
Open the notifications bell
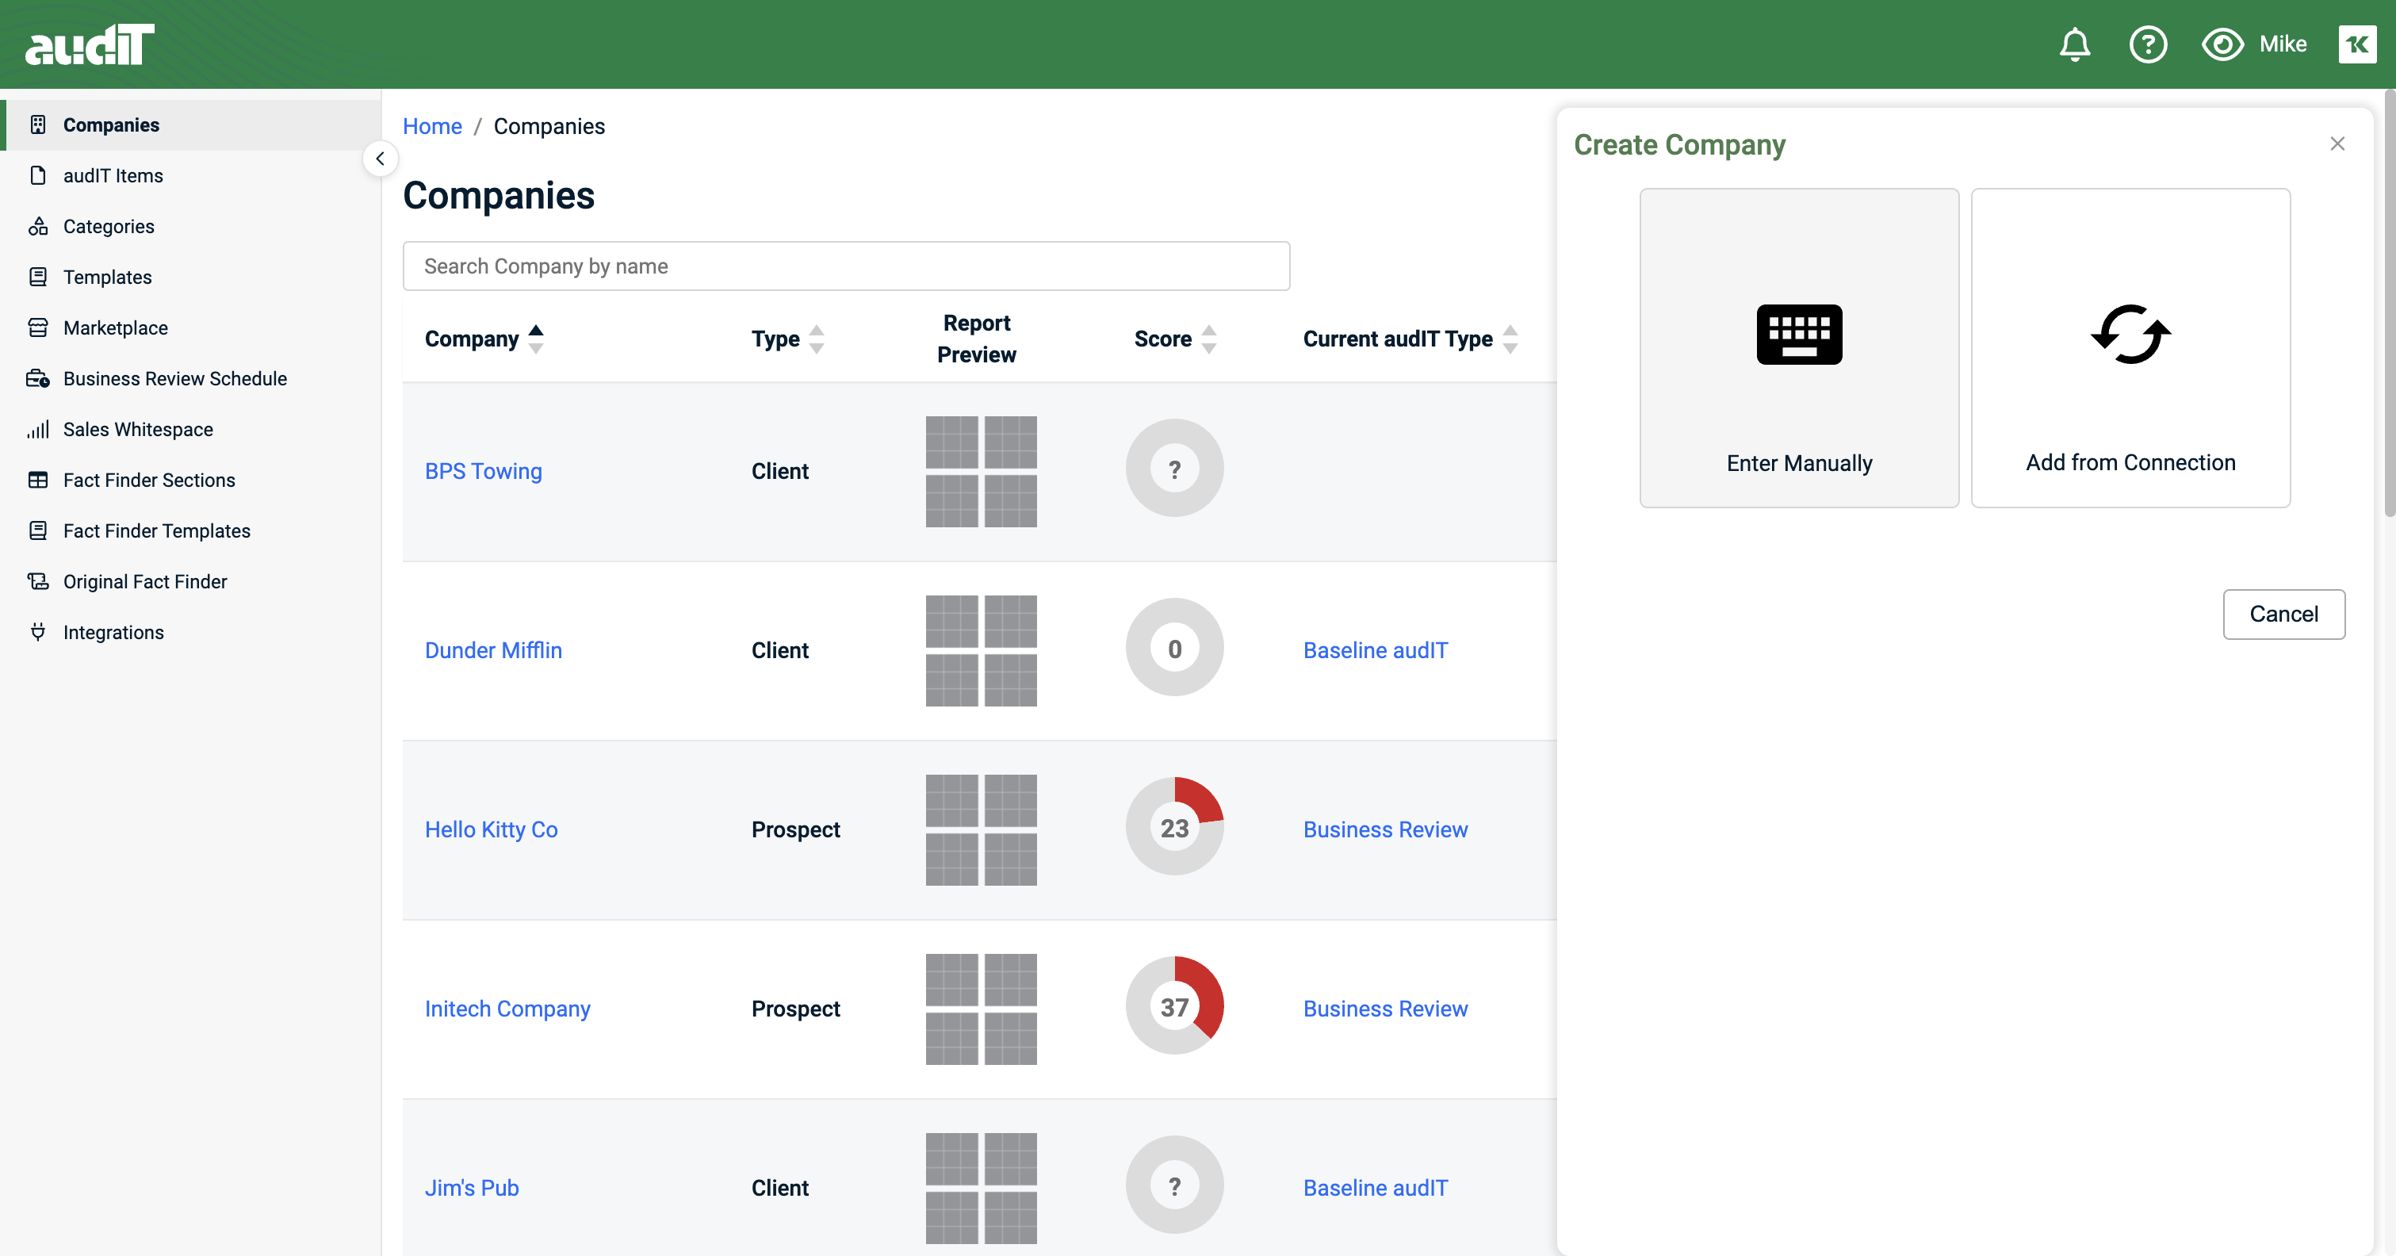coord(2074,44)
